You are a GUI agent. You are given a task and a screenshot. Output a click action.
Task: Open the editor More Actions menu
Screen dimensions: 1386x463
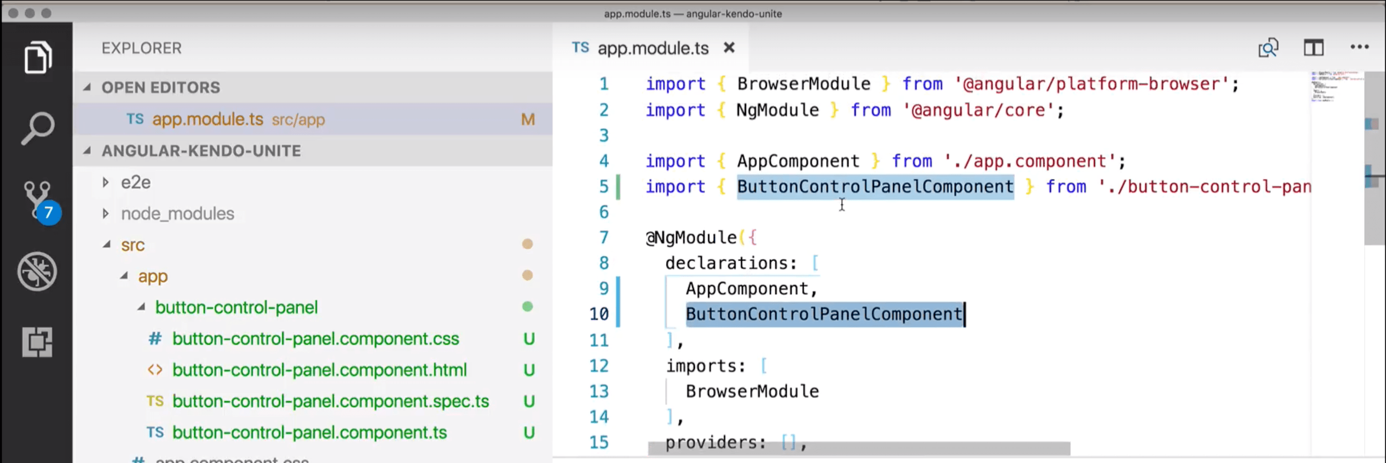[1359, 48]
